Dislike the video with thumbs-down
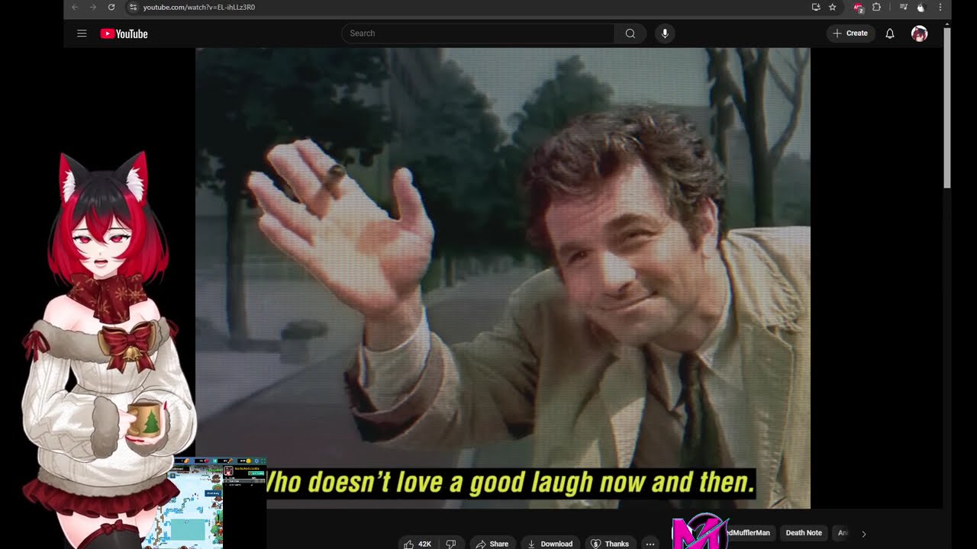This screenshot has height=549, width=977. pos(451,544)
